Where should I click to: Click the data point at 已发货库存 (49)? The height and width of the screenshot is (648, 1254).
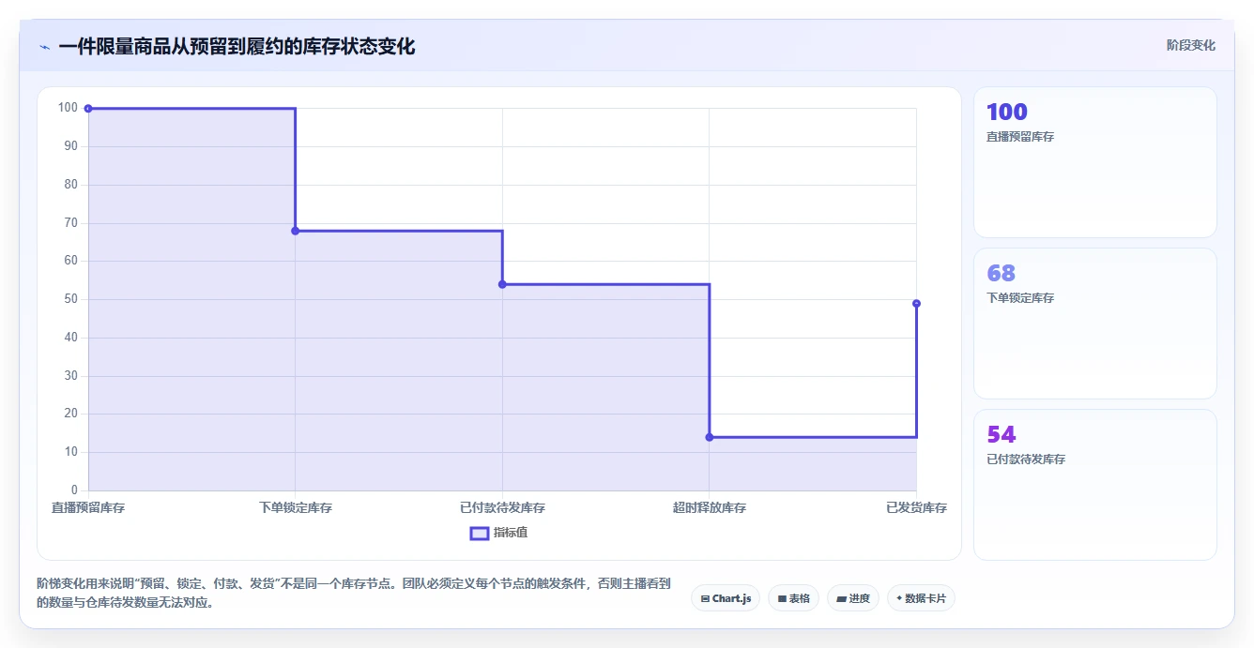(916, 303)
